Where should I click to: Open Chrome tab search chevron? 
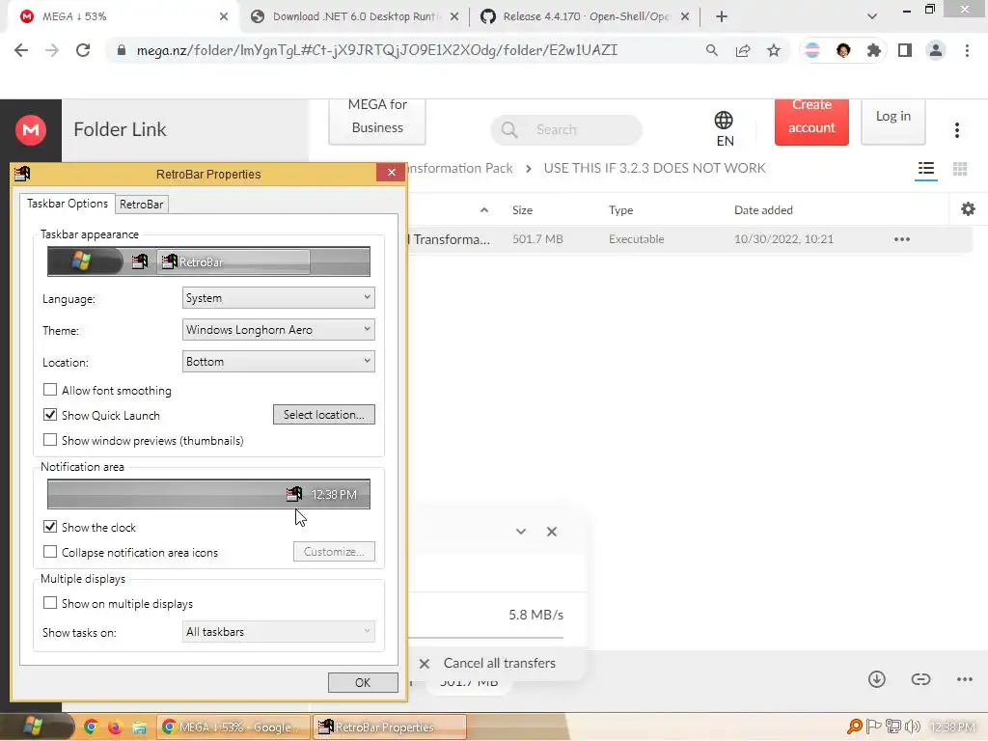(872, 16)
